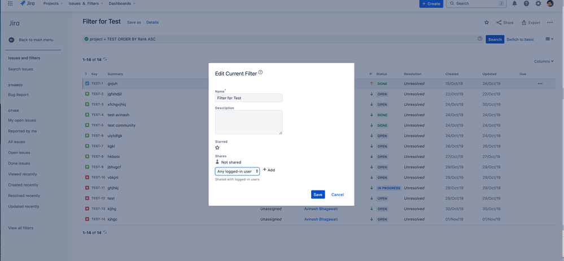Toggle the Starred star in the dialog
This screenshot has width=564, height=261.
[217, 148]
